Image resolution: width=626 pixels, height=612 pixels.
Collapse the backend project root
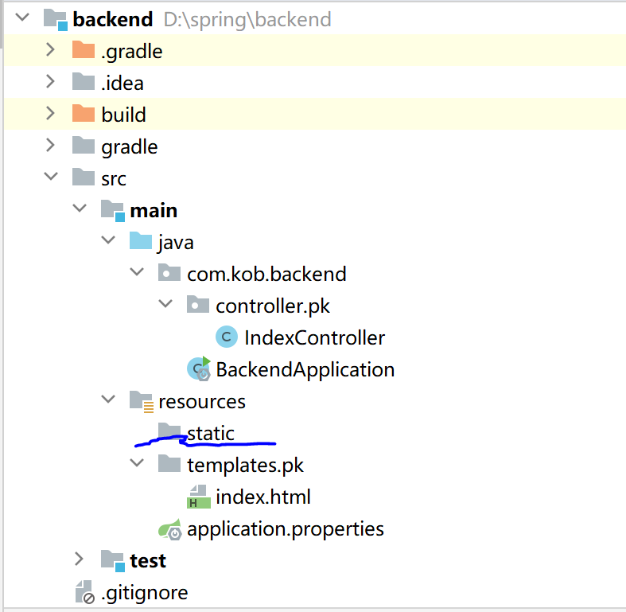tap(21, 19)
